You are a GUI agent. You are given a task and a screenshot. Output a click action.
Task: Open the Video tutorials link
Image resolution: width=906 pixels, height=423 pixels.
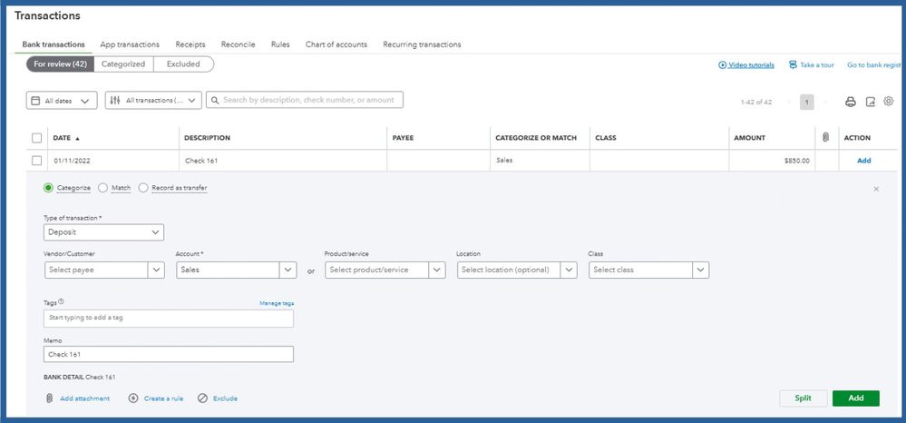point(751,65)
